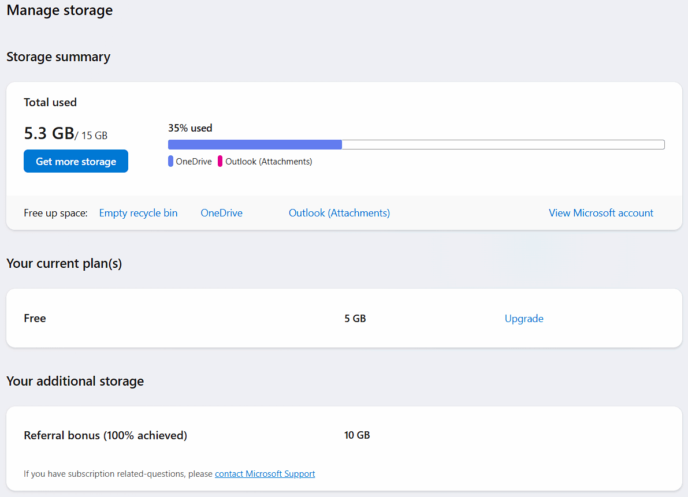Click the Manage storage heading

point(59,10)
